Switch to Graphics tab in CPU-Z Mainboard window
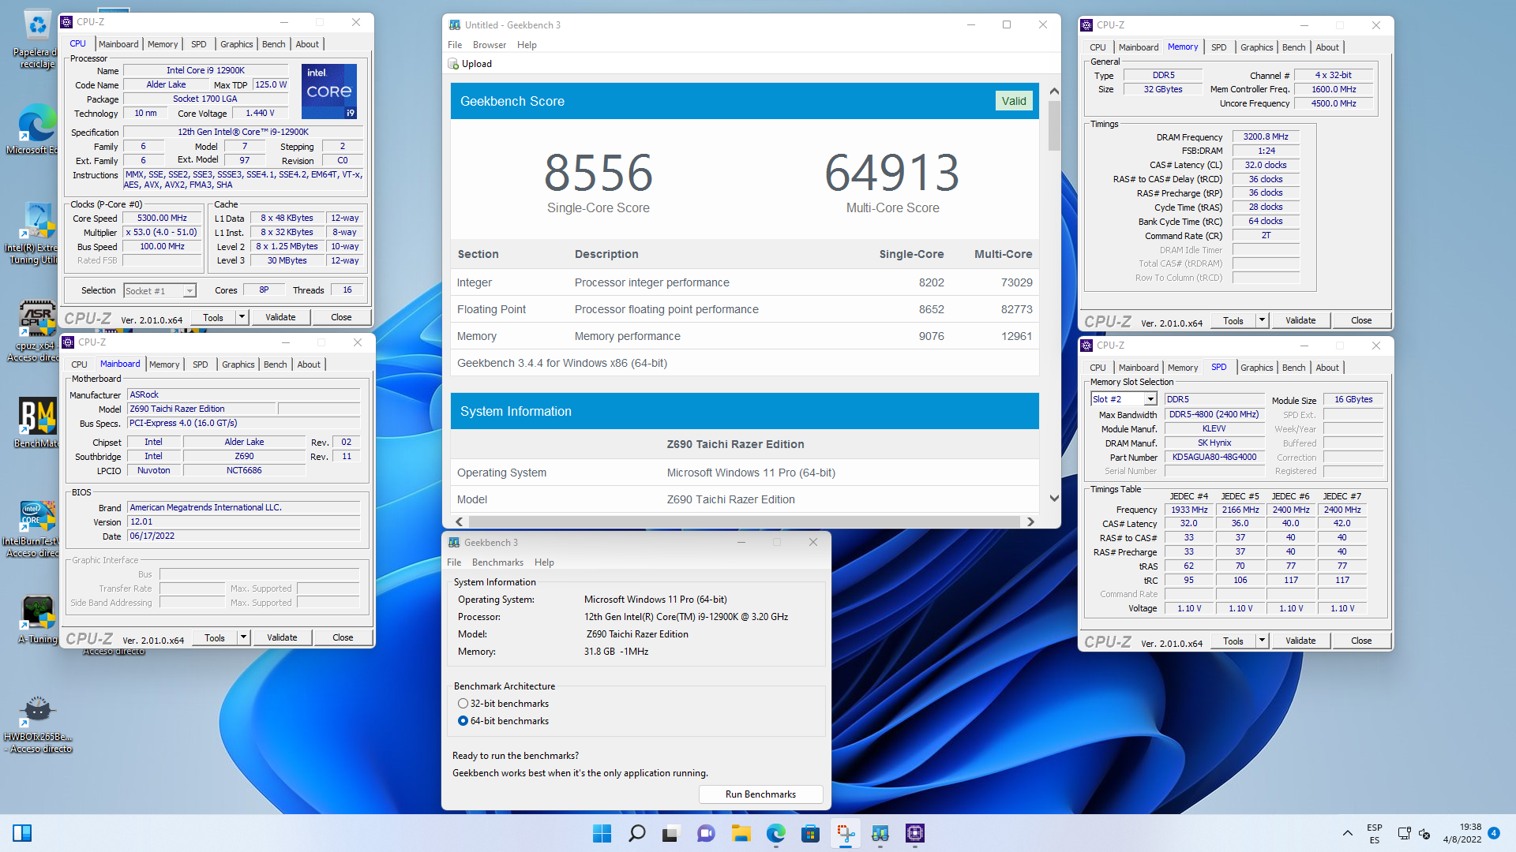This screenshot has width=1516, height=852. click(238, 364)
